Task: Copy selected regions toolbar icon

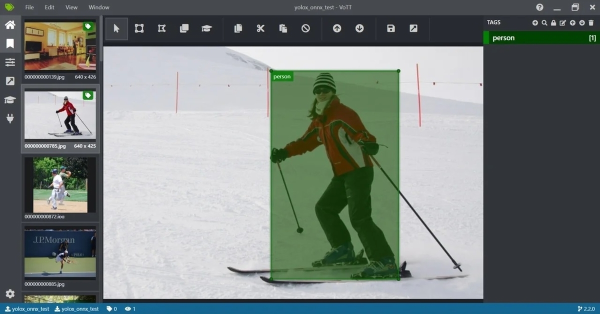Action: pos(238,28)
